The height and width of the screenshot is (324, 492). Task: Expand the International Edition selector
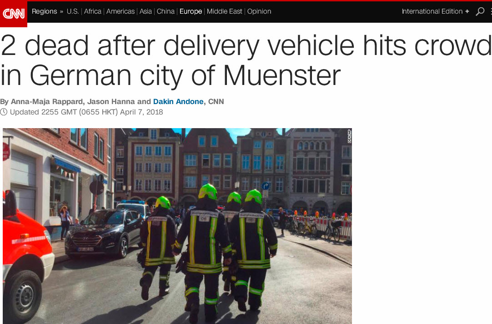(435, 12)
